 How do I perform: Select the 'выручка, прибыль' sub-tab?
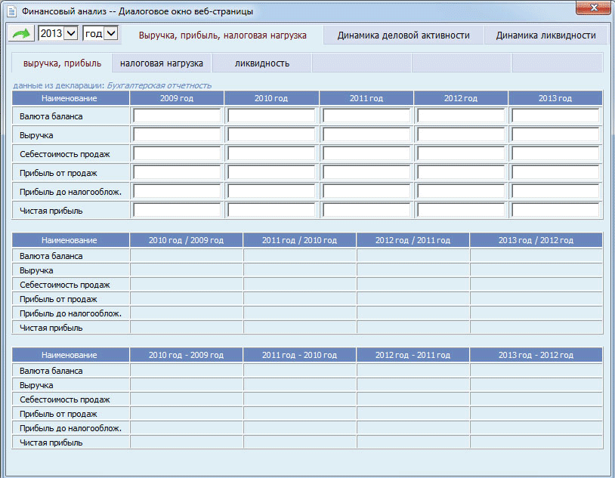coord(62,63)
